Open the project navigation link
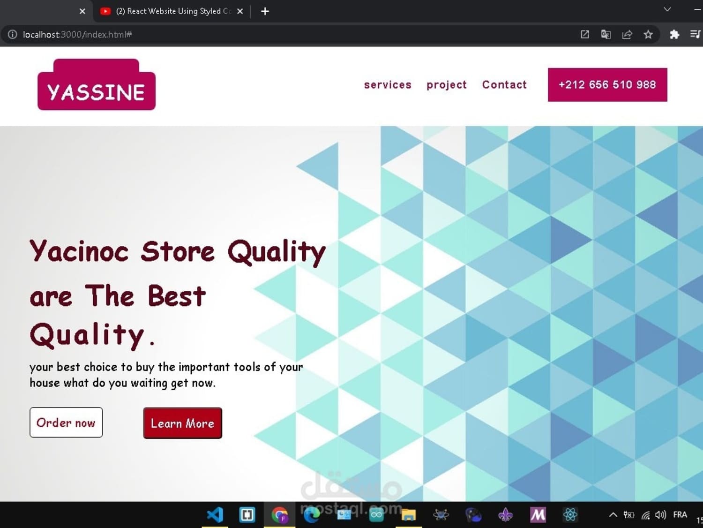Image resolution: width=703 pixels, height=528 pixels. tap(447, 85)
